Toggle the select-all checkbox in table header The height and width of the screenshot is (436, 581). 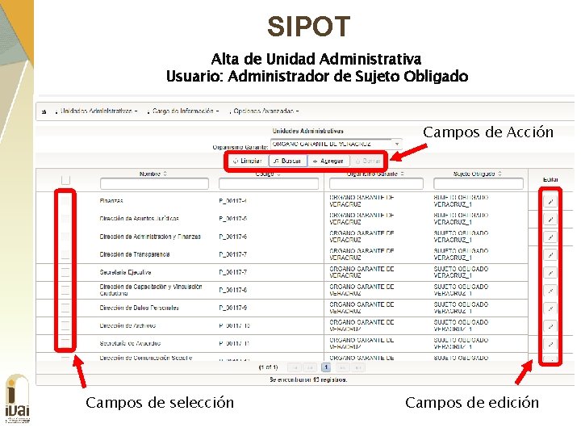pos(66,182)
